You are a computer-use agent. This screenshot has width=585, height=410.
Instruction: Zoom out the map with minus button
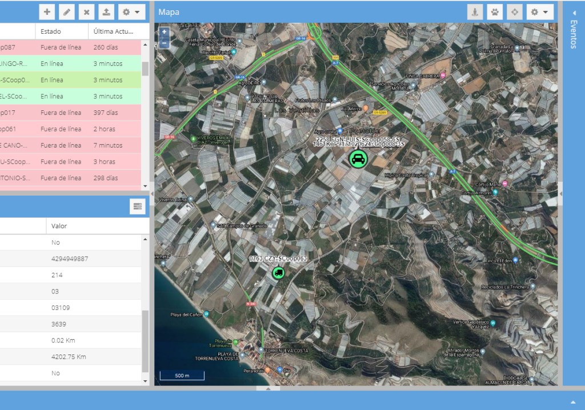click(x=165, y=43)
